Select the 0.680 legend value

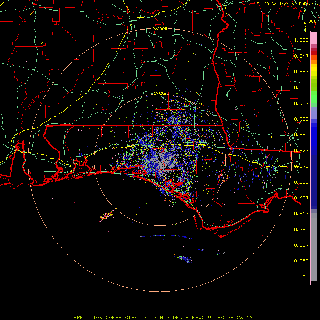coord(301,135)
